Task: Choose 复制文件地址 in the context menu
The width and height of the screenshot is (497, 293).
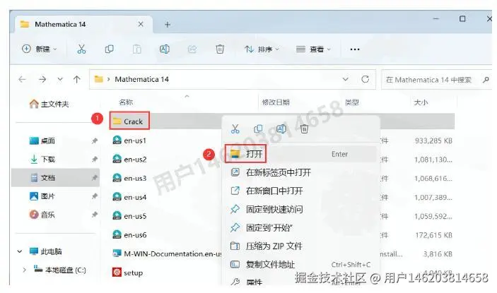Action: point(300,264)
